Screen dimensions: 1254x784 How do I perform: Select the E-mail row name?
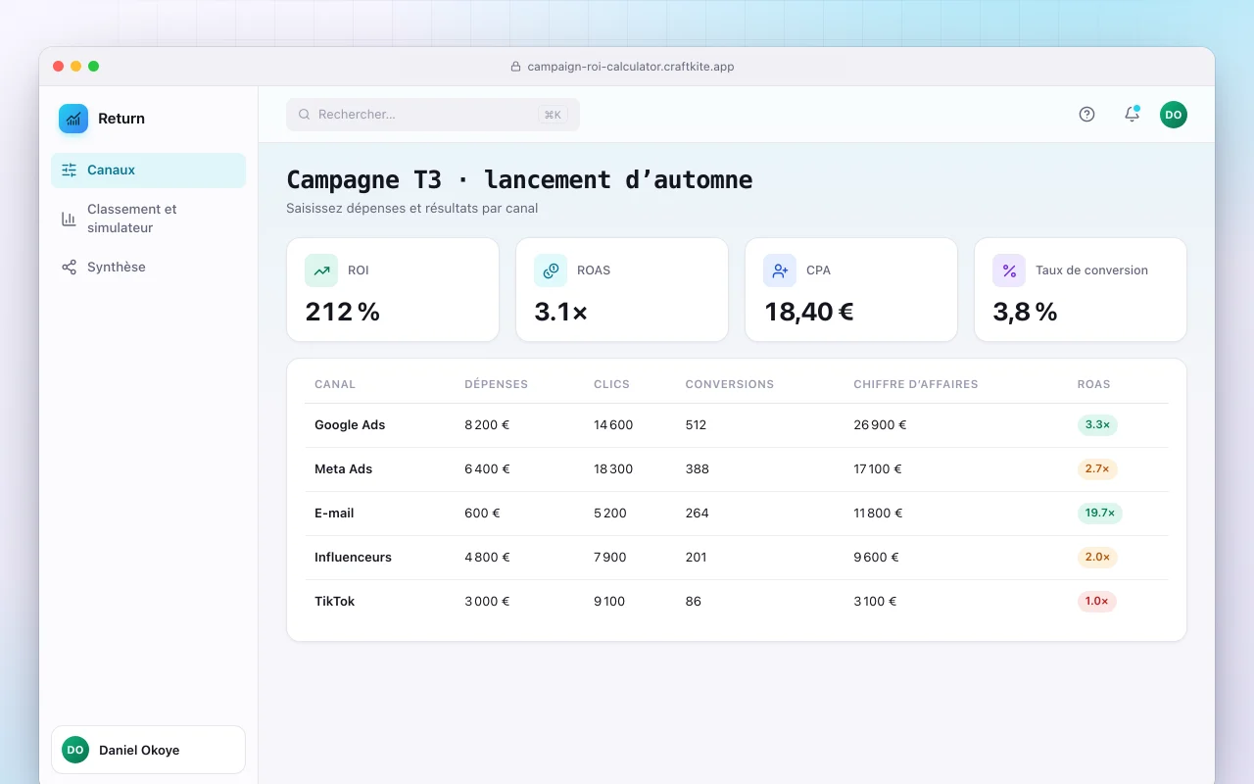[334, 514]
